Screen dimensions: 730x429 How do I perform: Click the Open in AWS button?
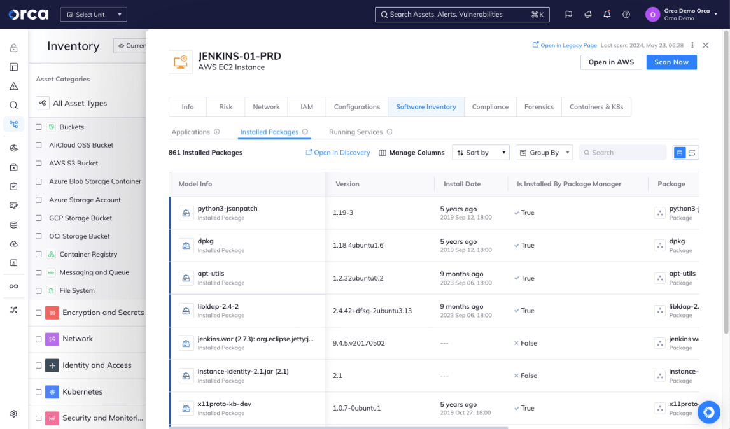(611, 62)
